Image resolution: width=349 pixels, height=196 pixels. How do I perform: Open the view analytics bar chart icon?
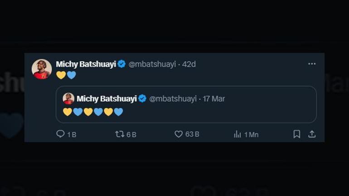(x=237, y=134)
